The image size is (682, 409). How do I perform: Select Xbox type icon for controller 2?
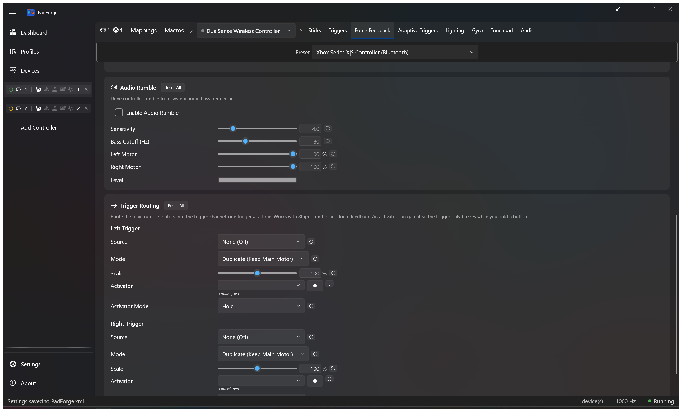pyautogui.click(x=38, y=108)
